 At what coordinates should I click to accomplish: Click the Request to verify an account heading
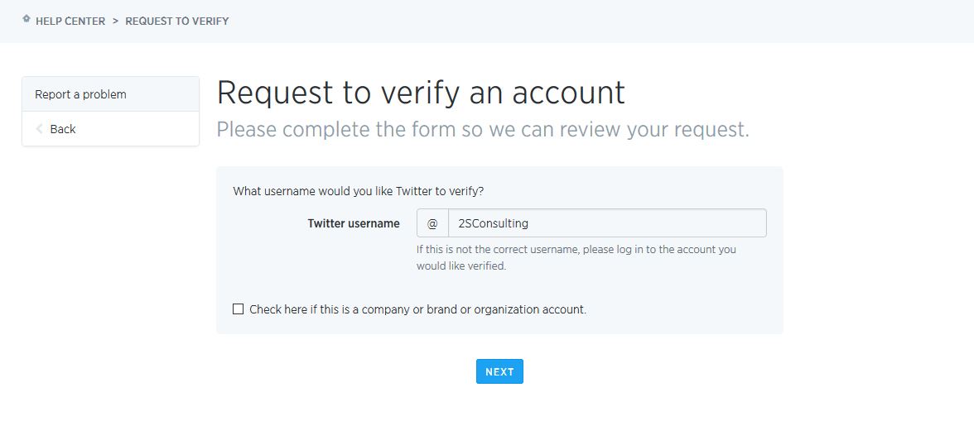pos(421,93)
